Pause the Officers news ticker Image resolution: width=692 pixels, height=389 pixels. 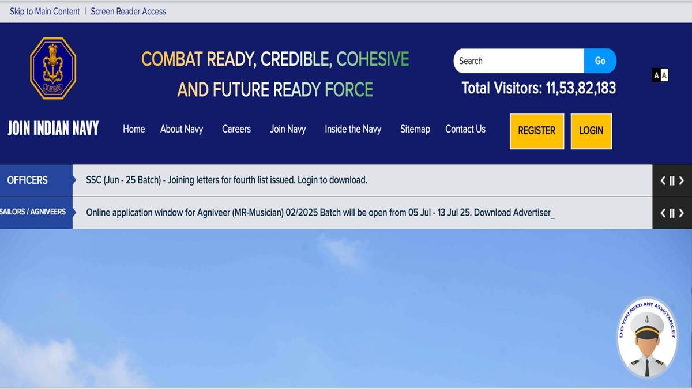point(672,180)
